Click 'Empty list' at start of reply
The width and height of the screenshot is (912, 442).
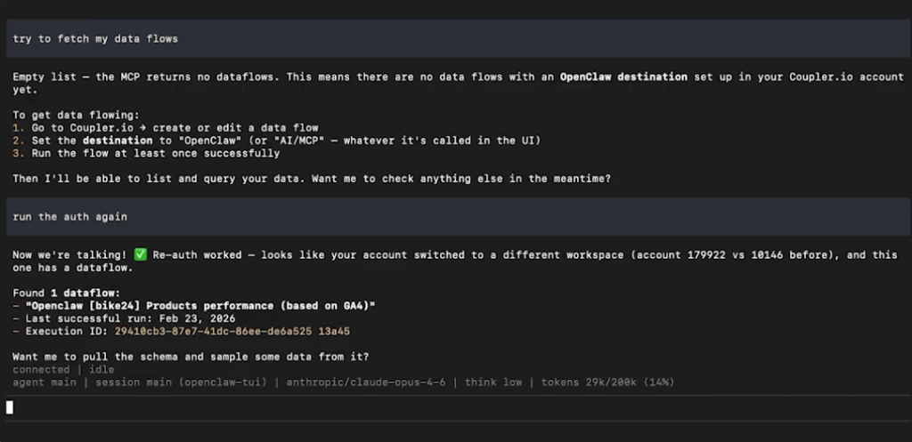coord(45,76)
